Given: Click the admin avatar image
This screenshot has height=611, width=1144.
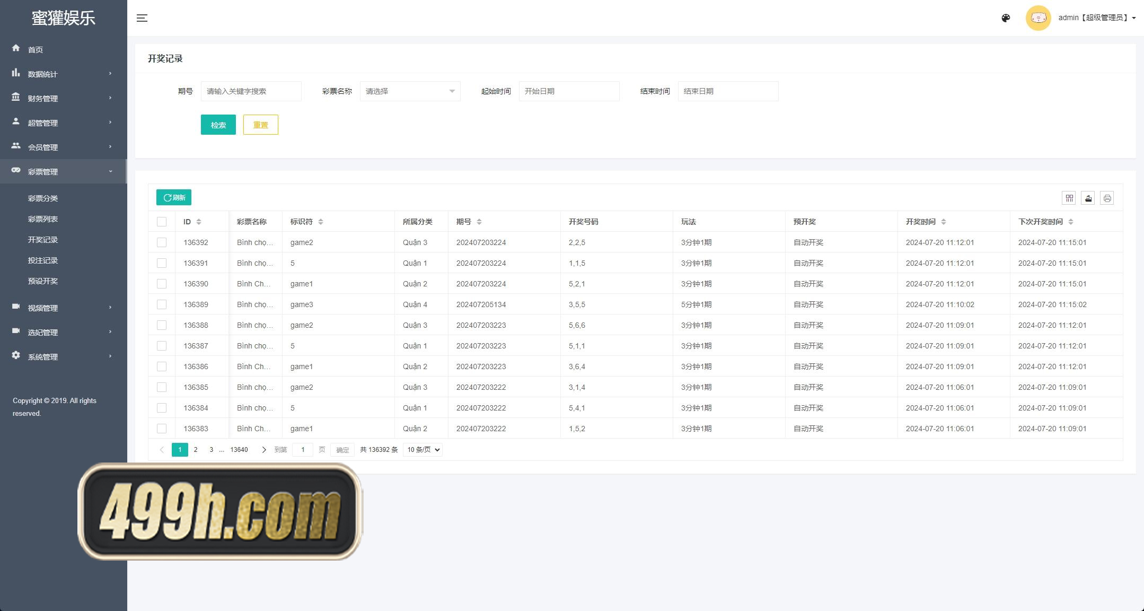Looking at the screenshot, I should coord(1038,18).
